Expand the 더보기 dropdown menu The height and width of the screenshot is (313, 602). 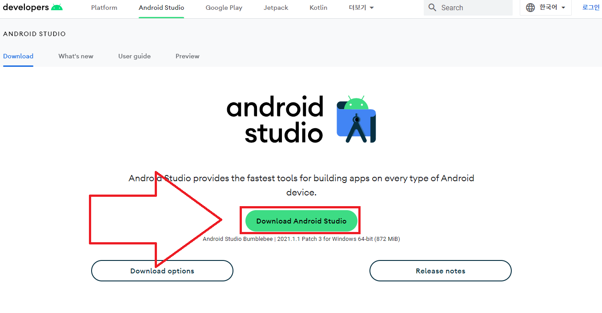pos(361,8)
